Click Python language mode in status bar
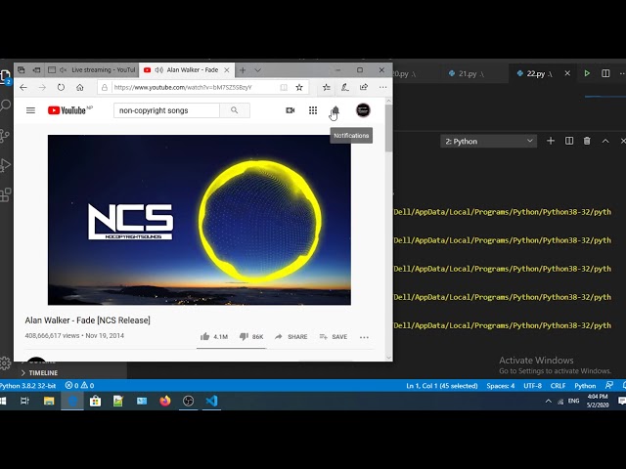The width and height of the screenshot is (626, 469). (585, 386)
